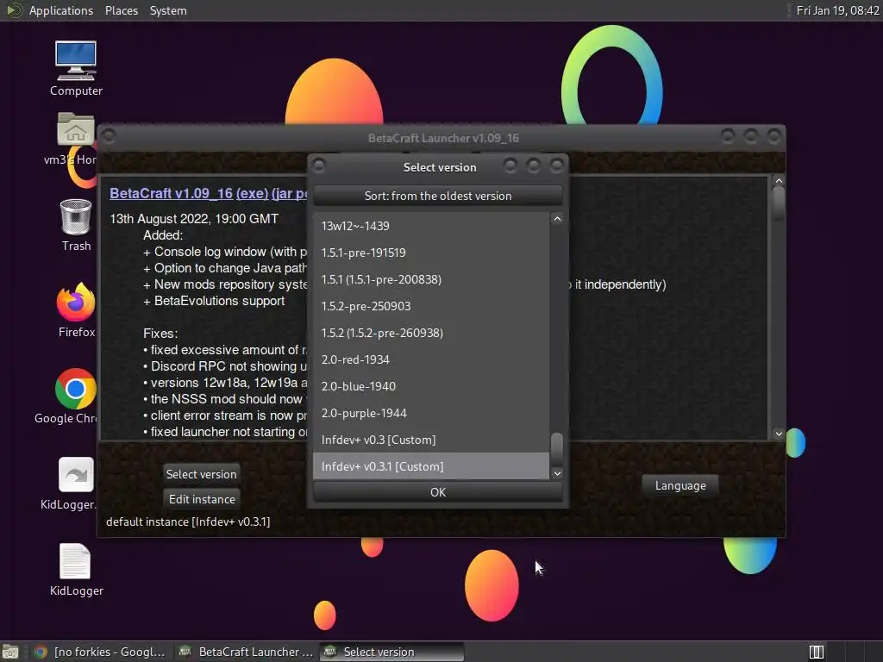The height and width of the screenshot is (662, 883).
Task: Select version 1.5.2-pre-250903
Action: click(431, 306)
